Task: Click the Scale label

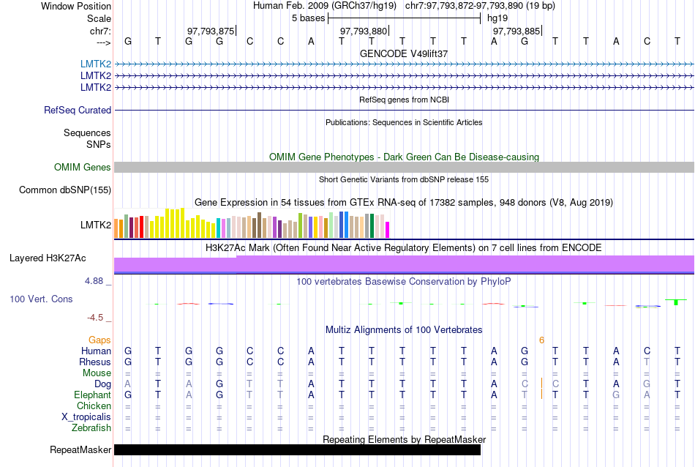Action: [99, 18]
